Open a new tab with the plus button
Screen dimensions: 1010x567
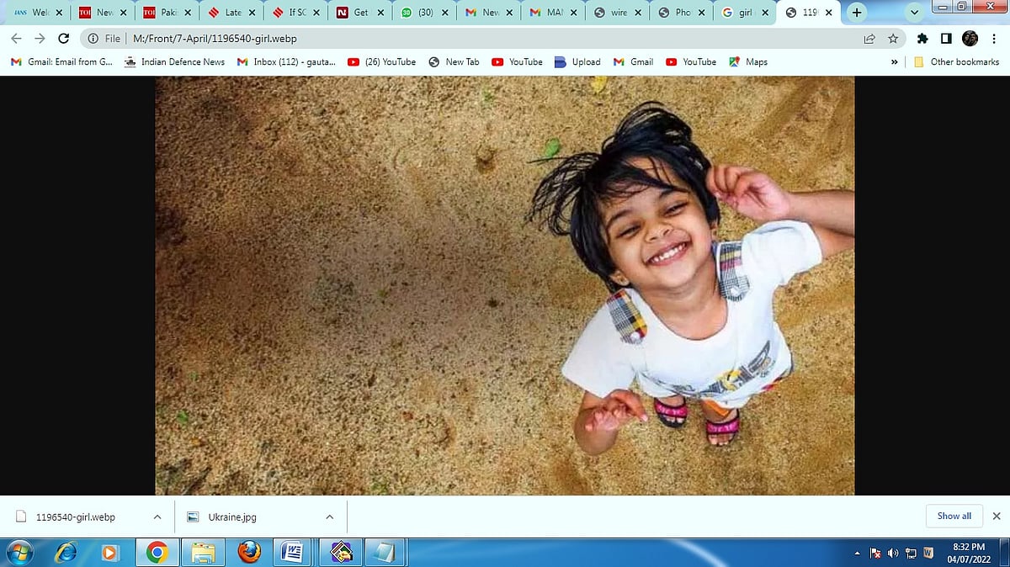pyautogui.click(x=857, y=13)
